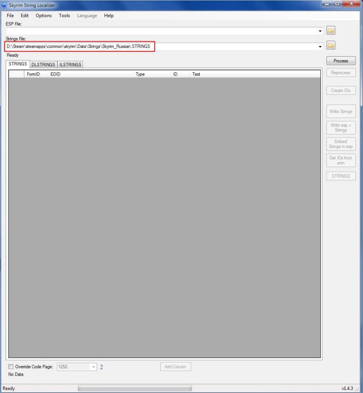Toggle the Override Code Page checkbox
Screen dimensions: 363x393
[x=11, y=366]
